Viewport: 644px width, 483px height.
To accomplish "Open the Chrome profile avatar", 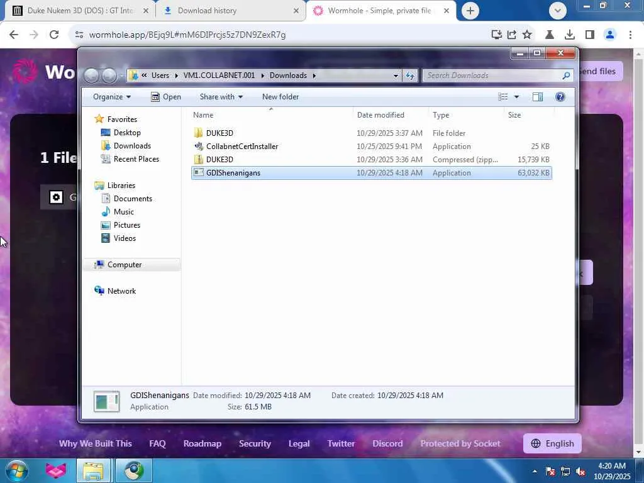I will [x=610, y=35].
